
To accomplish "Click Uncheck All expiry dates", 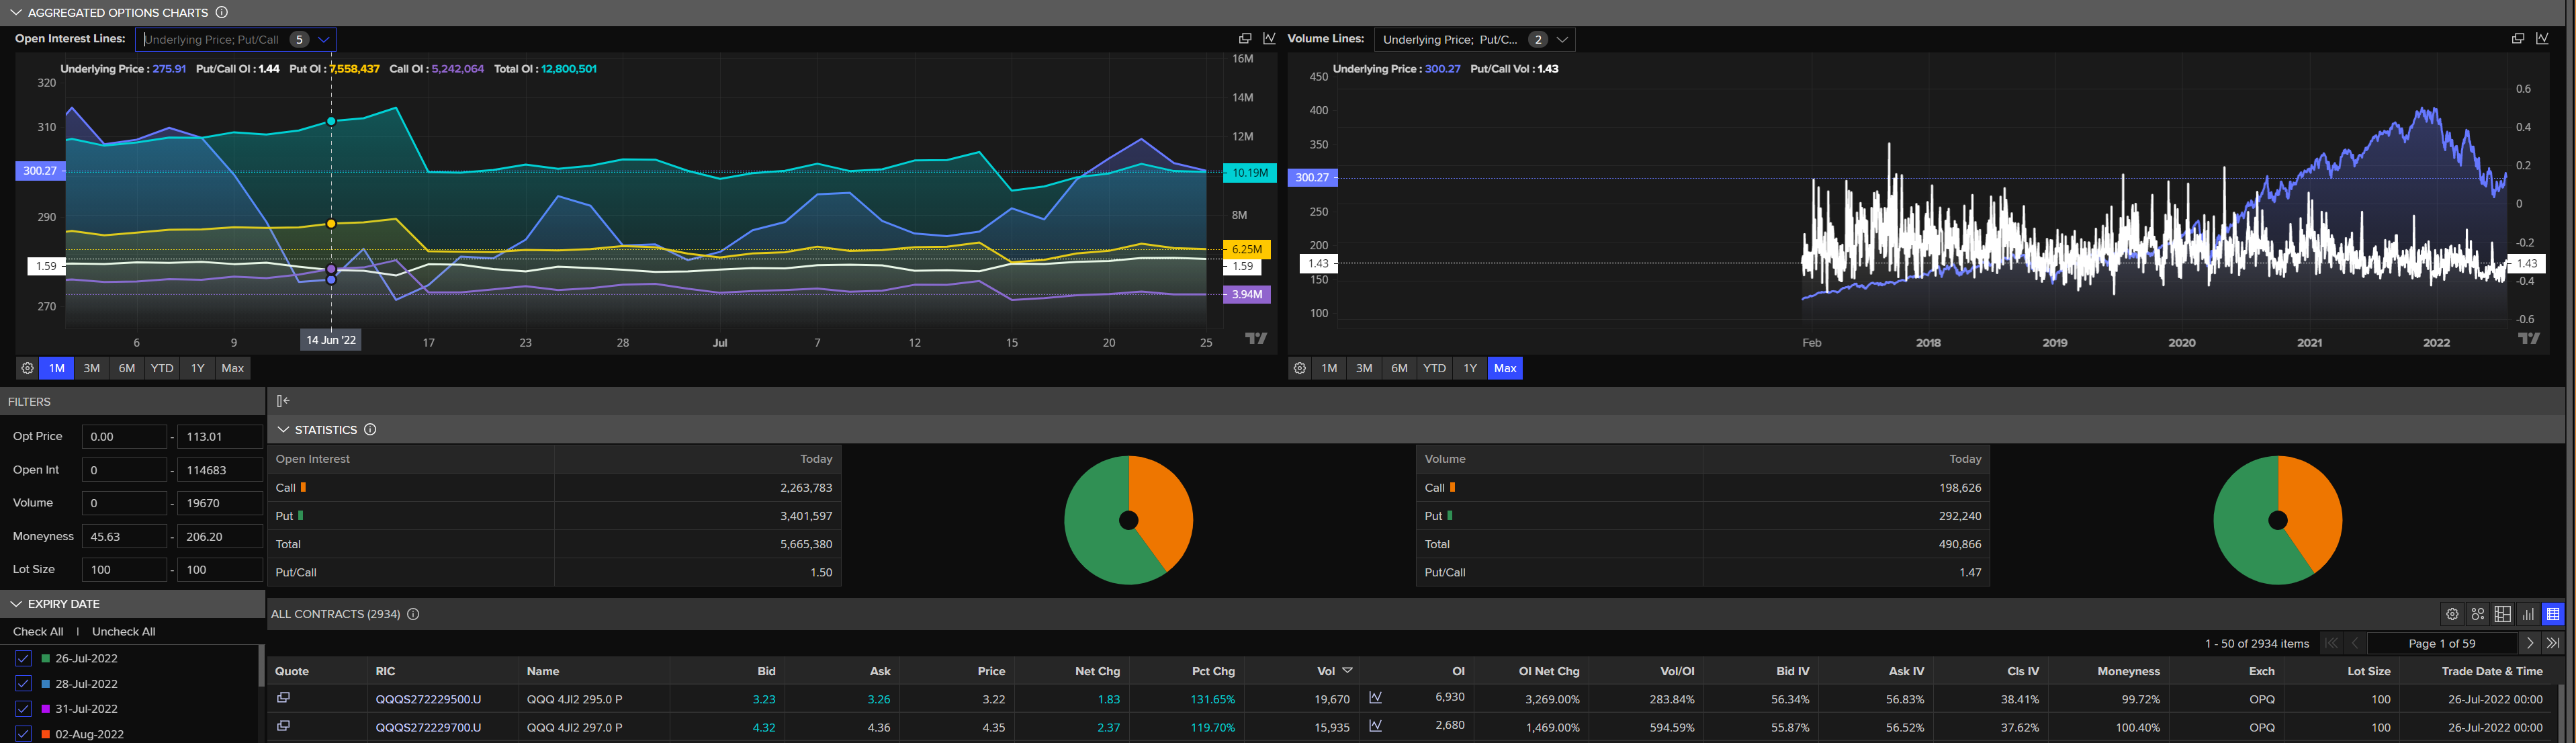I will tap(123, 631).
